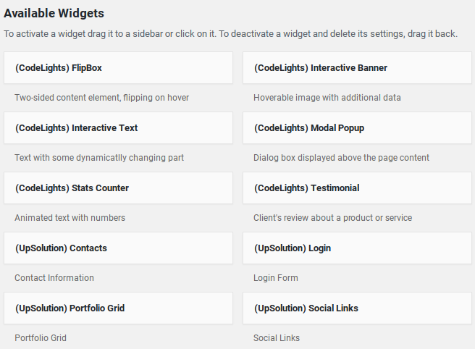Image resolution: width=475 pixels, height=349 pixels.
Task: Select the (UpSolution) Contacts widget
Action: (x=118, y=248)
